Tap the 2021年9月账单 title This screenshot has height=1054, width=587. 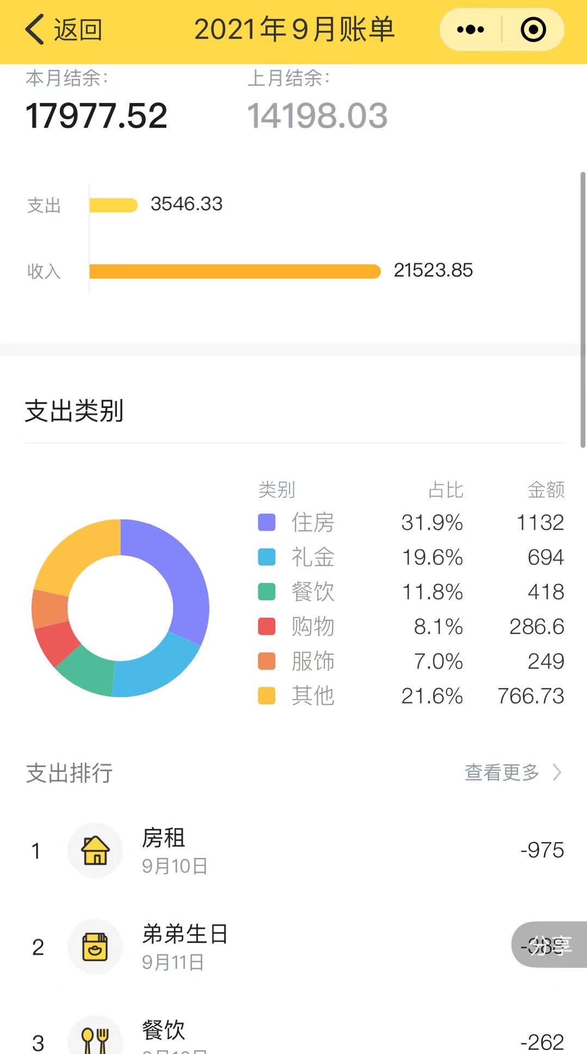[294, 29]
